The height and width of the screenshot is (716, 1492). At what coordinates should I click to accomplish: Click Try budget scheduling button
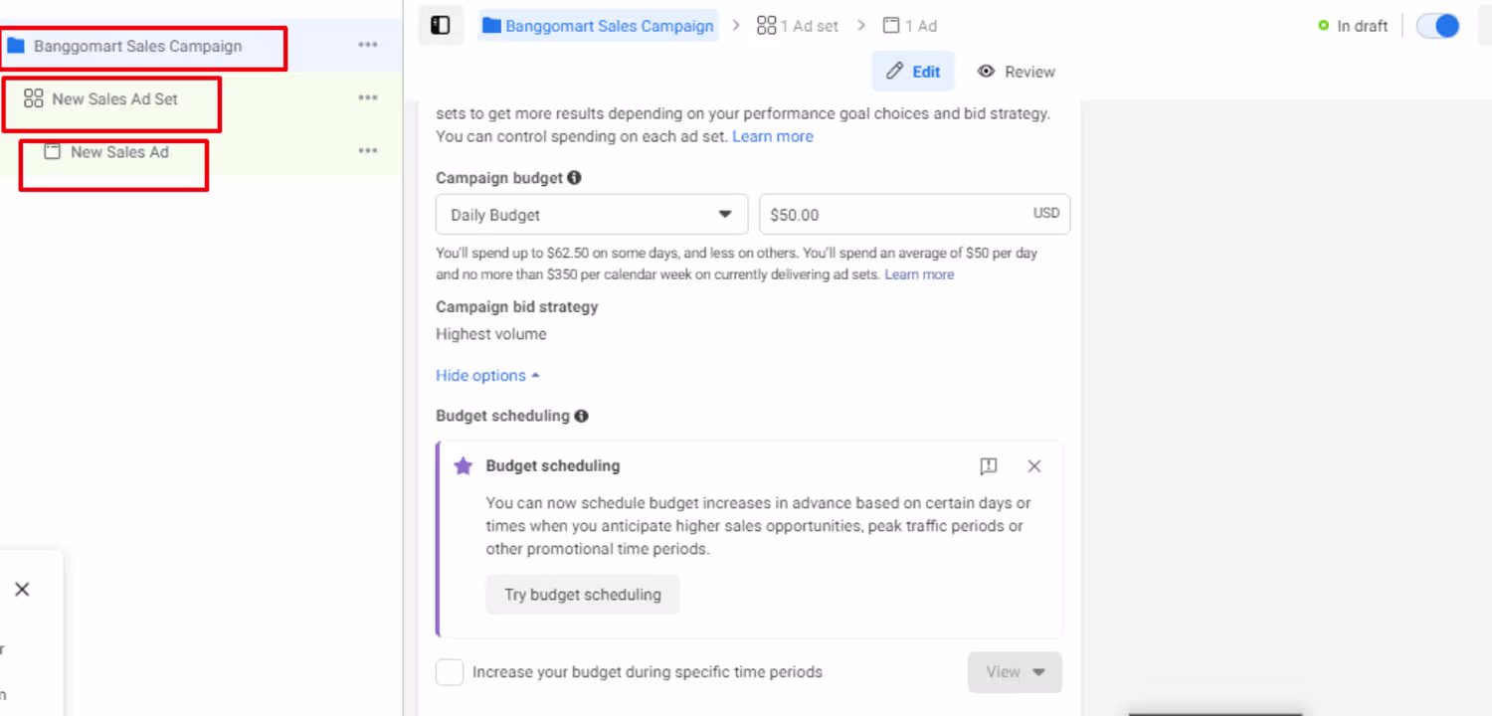pyautogui.click(x=583, y=595)
